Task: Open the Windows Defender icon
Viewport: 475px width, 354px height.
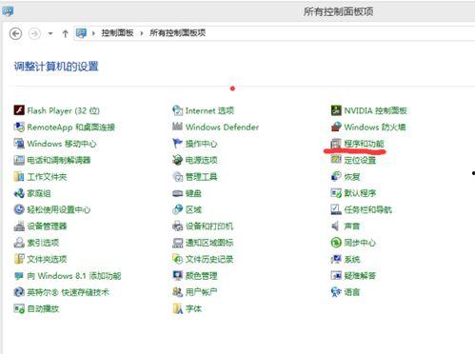Action: point(177,127)
